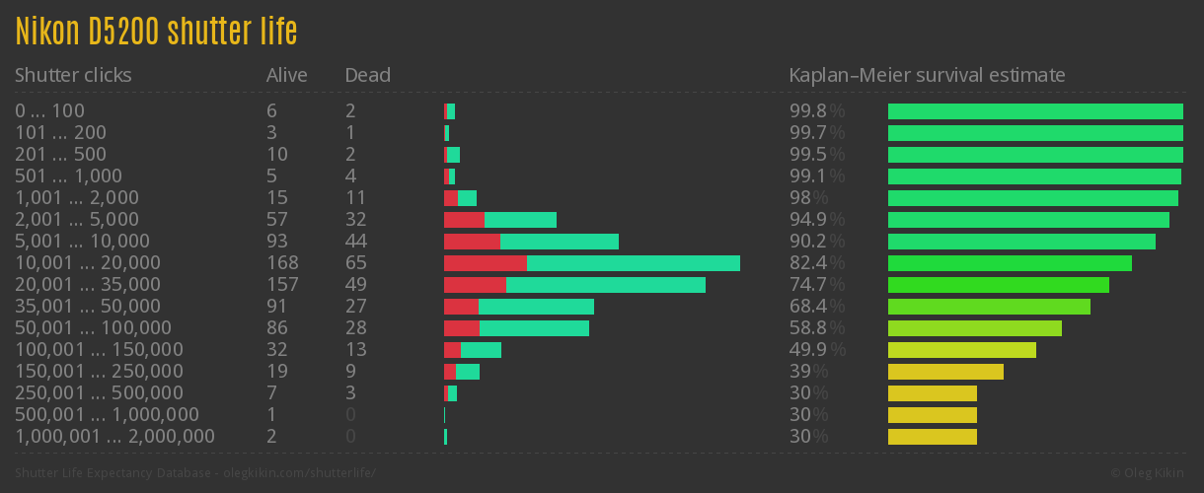Select the "0 … 100" shutter range label
The width and height of the screenshot is (1204, 493).
point(50,111)
